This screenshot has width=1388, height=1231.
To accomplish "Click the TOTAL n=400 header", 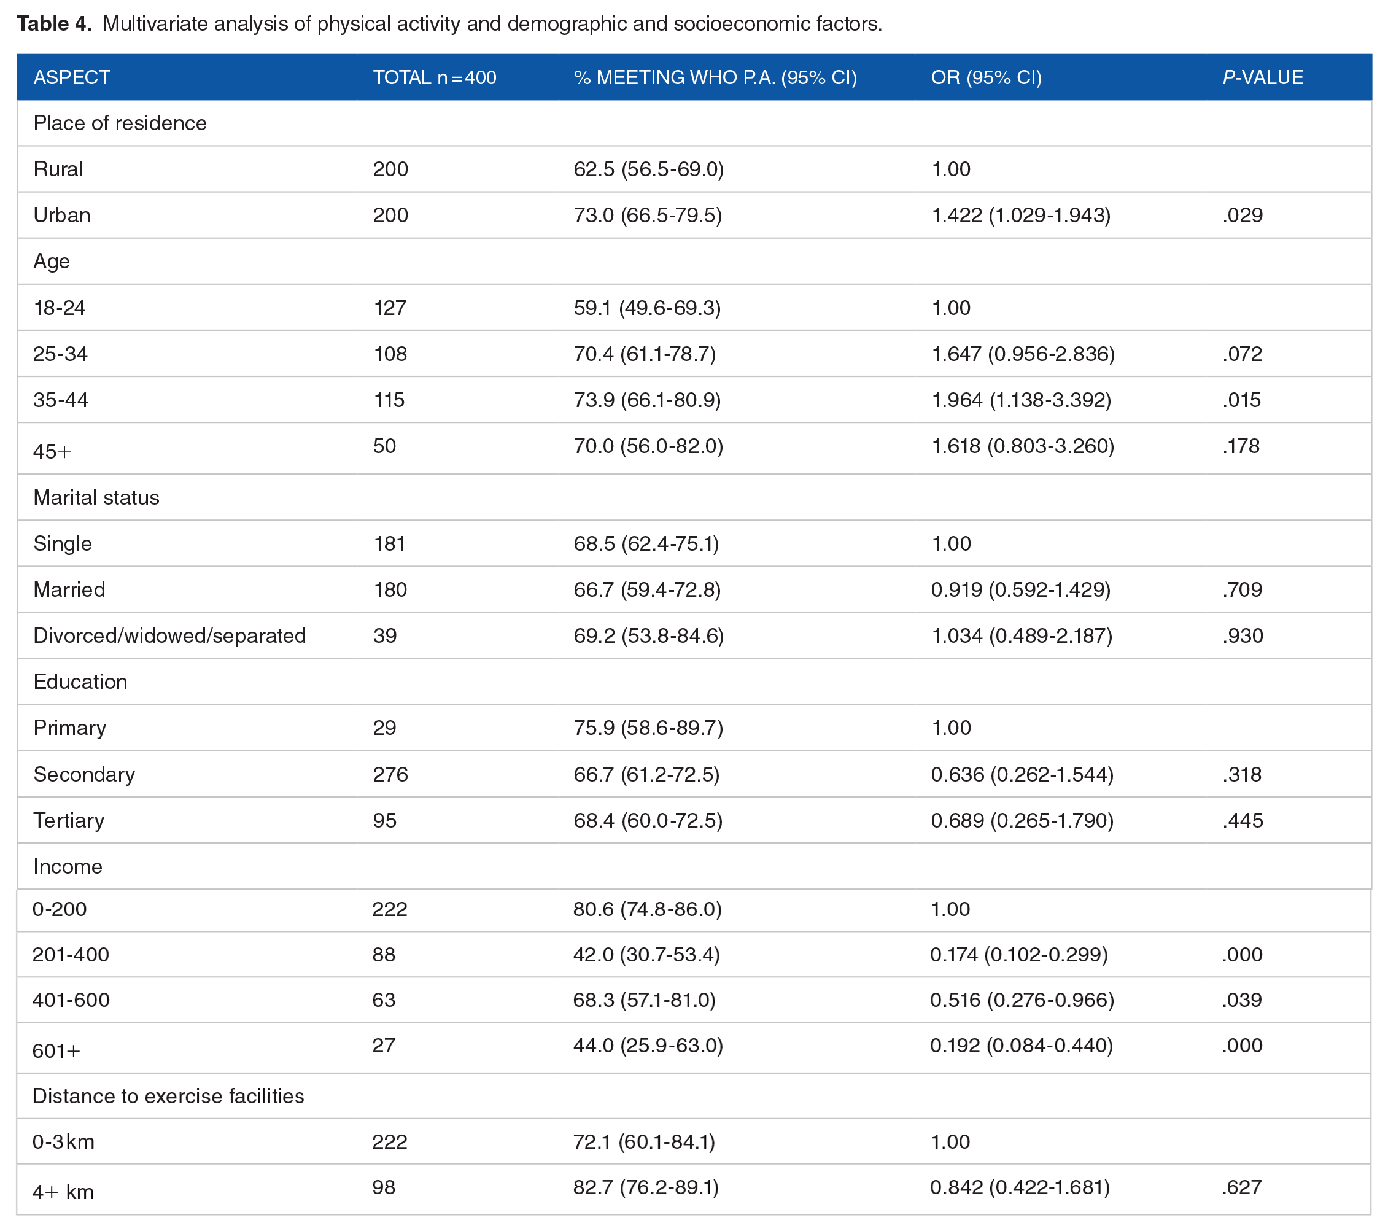I will click(435, 77).
